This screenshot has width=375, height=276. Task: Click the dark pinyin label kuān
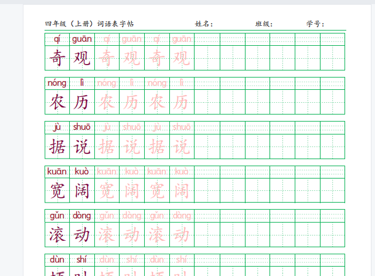pos(57,171)
